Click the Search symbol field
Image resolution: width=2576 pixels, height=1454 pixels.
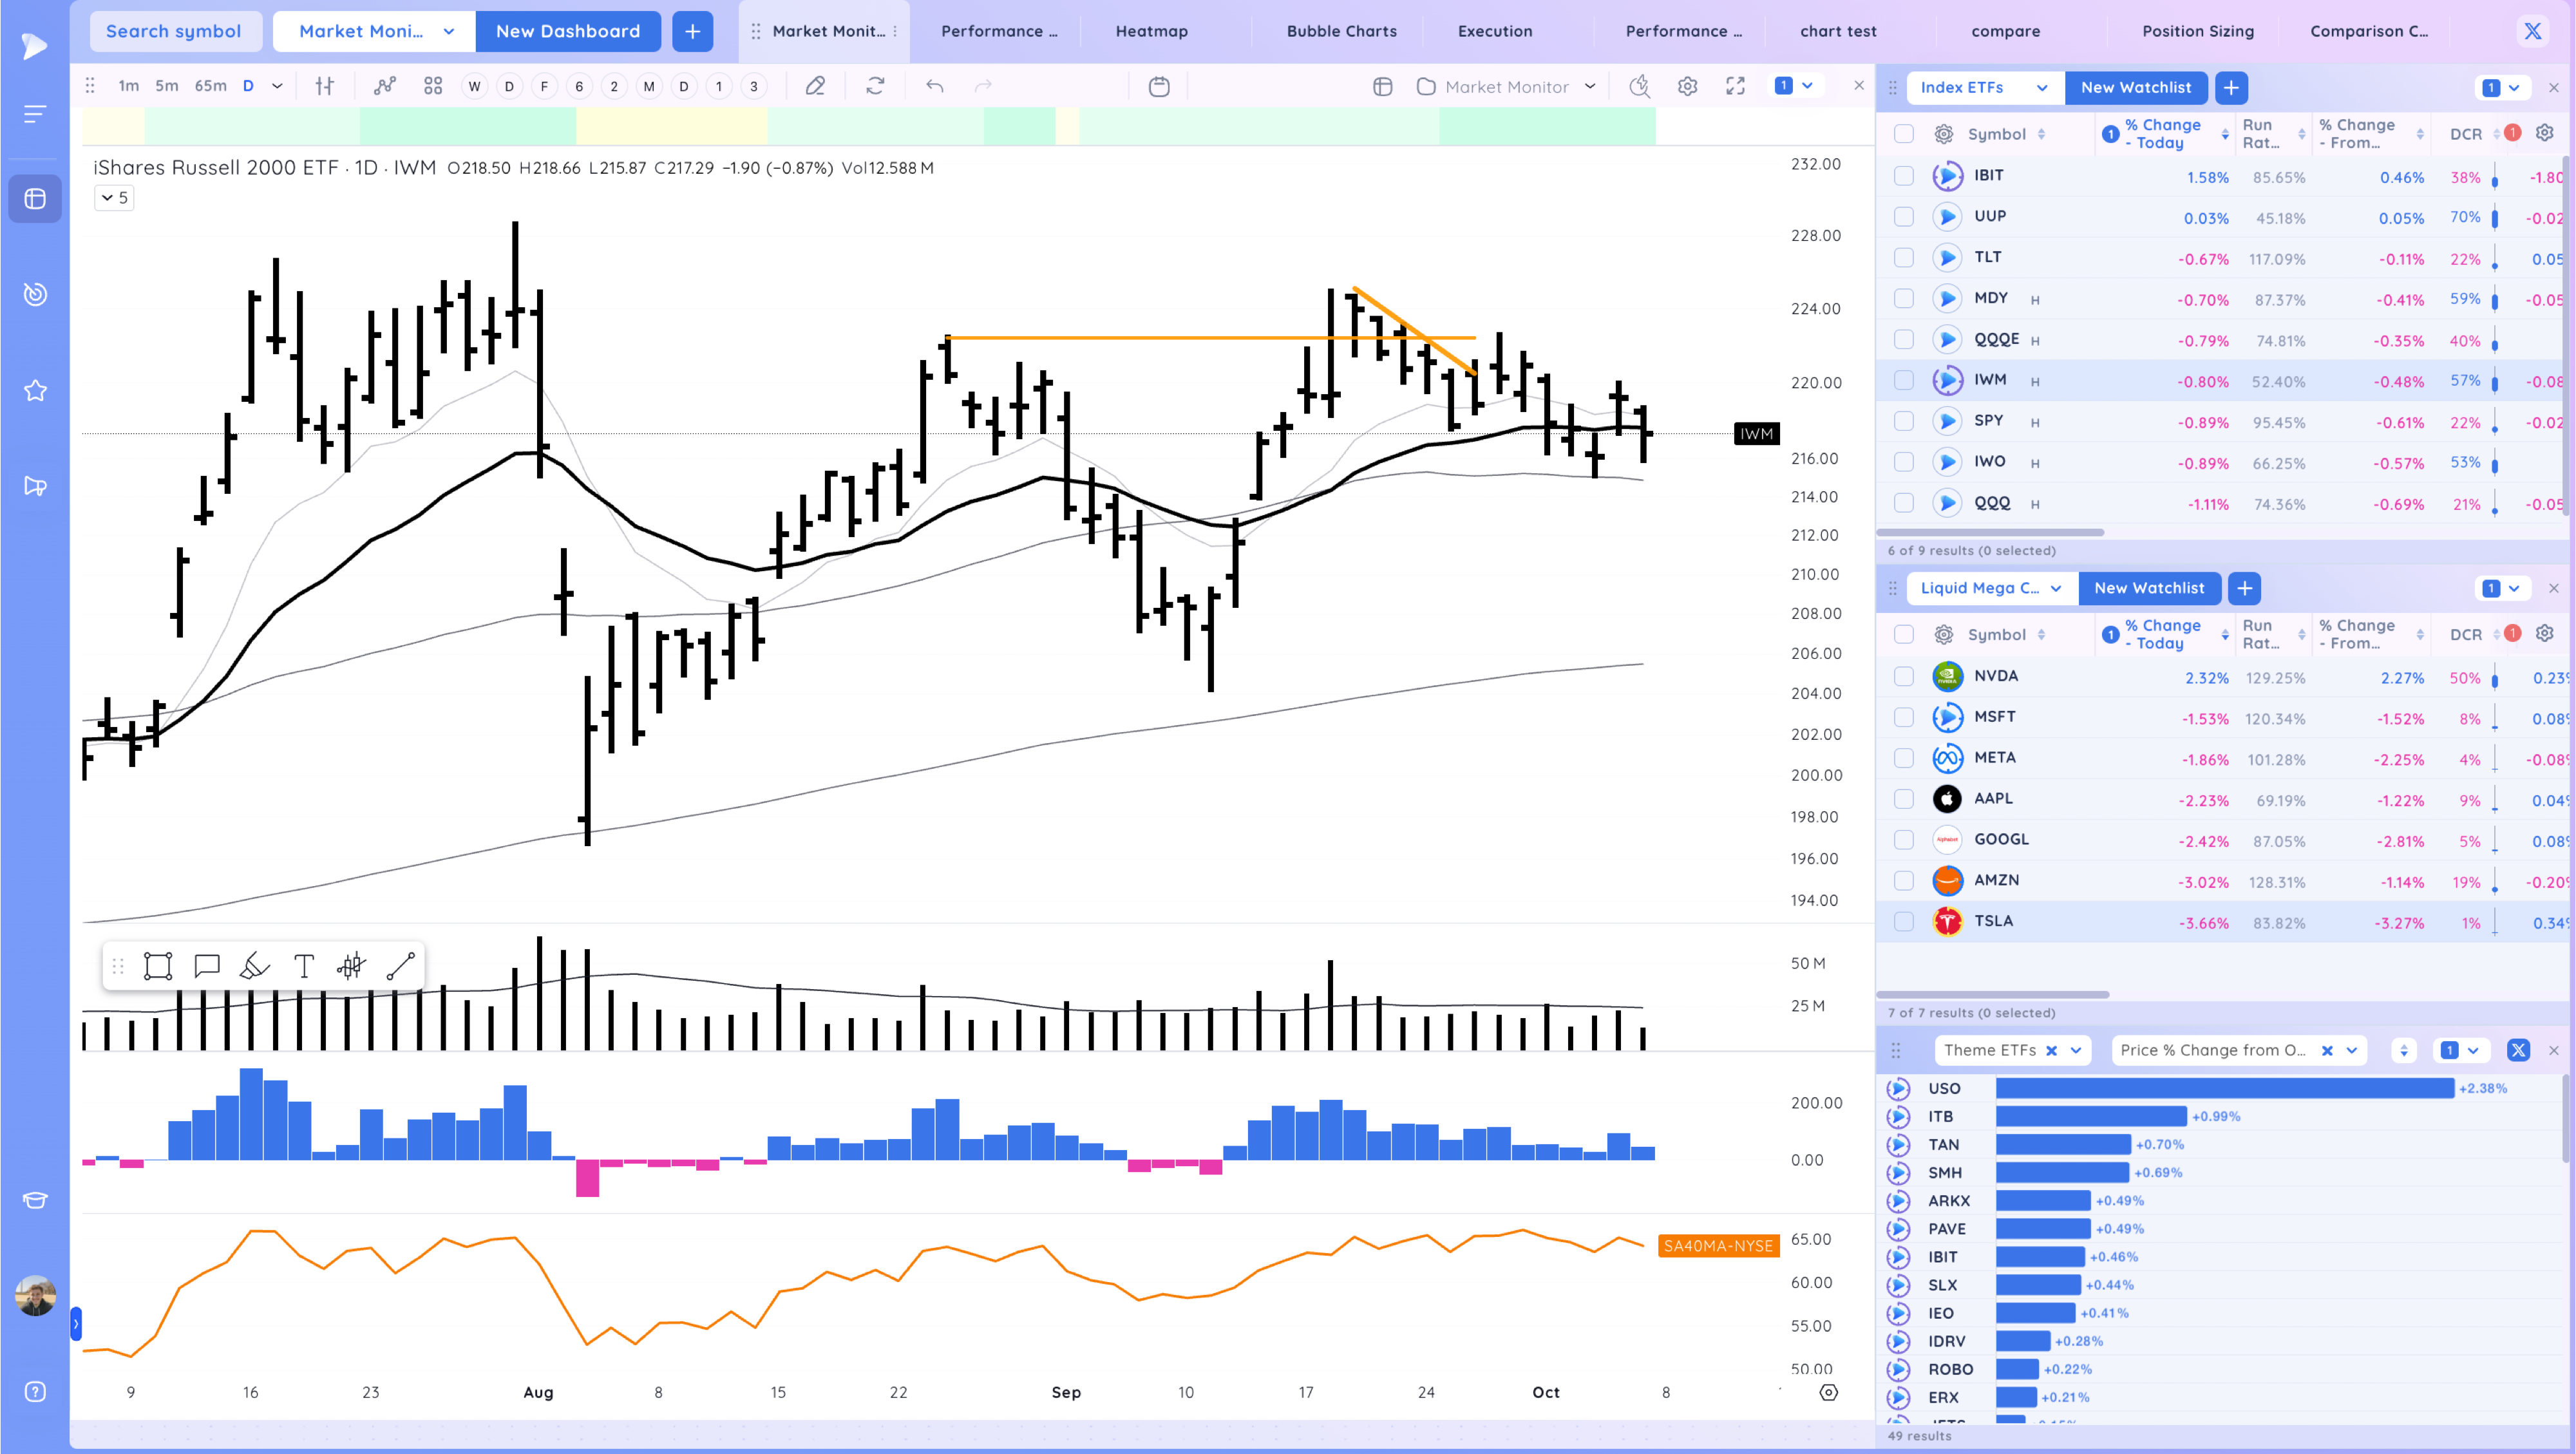click(x=174, y=31)
